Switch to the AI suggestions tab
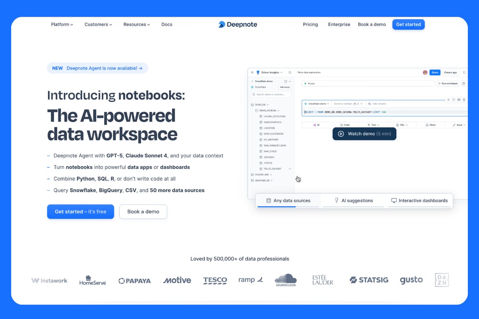 tap(353, 201)
